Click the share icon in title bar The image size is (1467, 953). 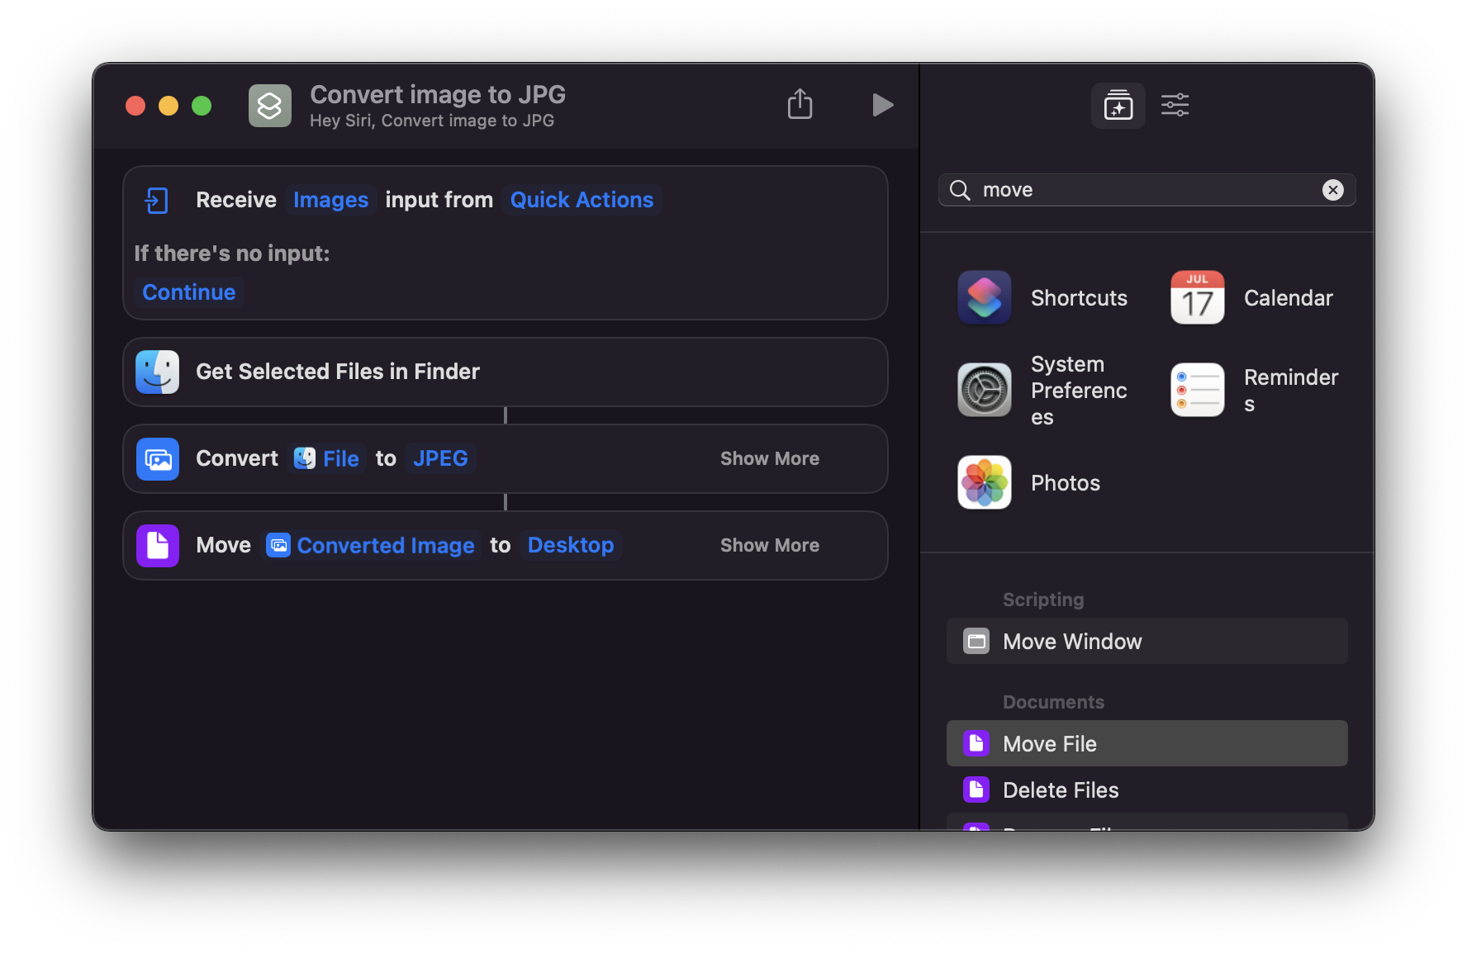(x=800, y=105)
